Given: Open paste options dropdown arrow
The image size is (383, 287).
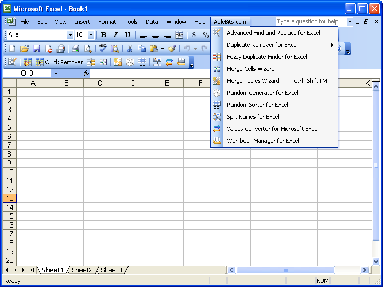Looking at the screenshot, I should point(163,49).
